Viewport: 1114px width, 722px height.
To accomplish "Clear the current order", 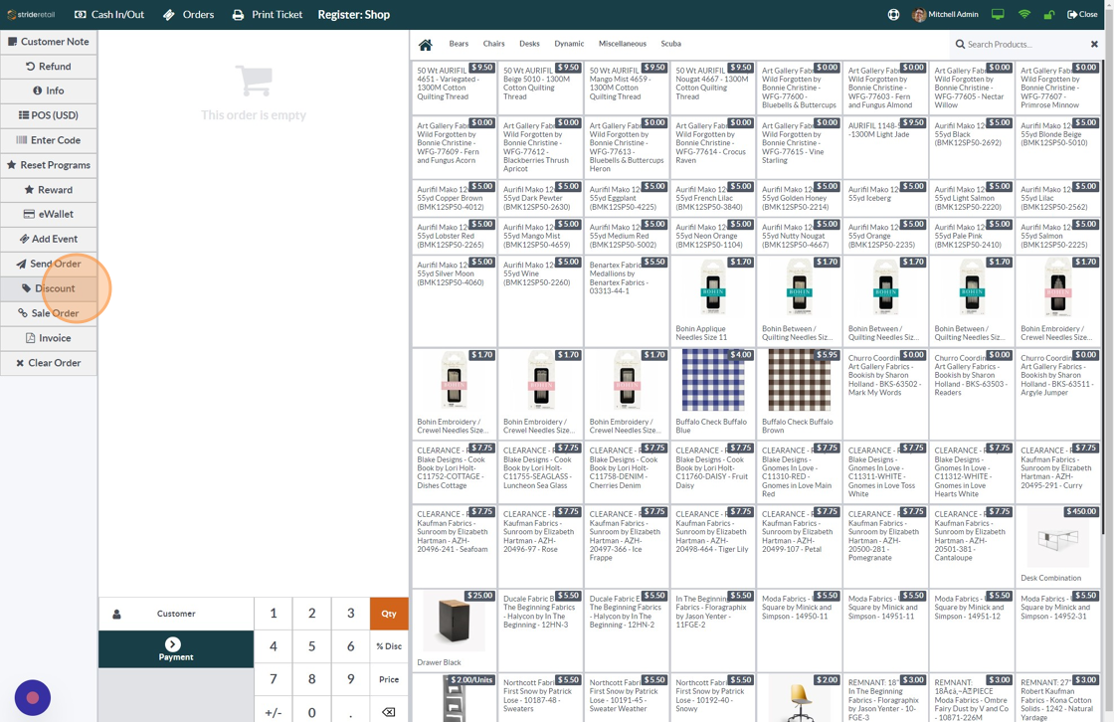I will 49,362.
